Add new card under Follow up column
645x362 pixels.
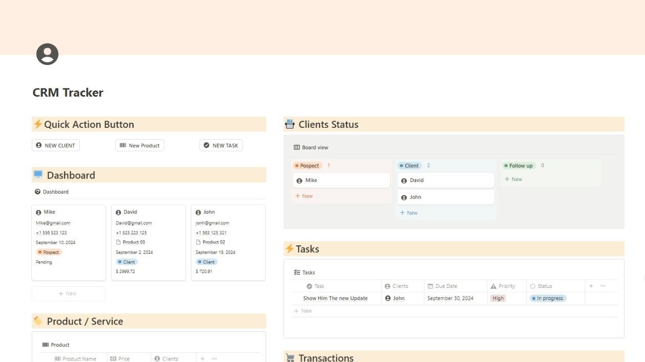(x=513, y=179)
